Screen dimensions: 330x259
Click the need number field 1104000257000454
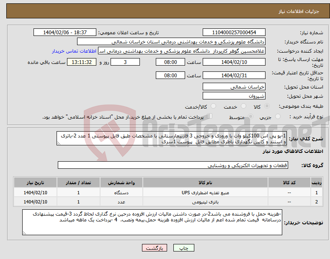pos(234,32)
